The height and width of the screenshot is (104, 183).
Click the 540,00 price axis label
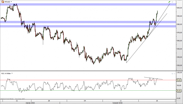pos(180,57)
